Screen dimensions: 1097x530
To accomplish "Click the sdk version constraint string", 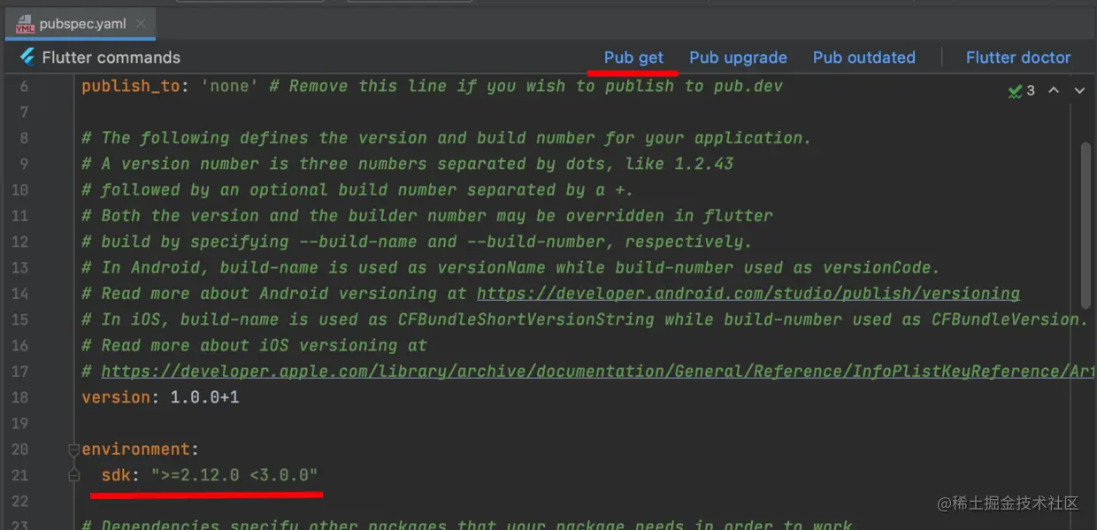I will (x=234, y=475).
